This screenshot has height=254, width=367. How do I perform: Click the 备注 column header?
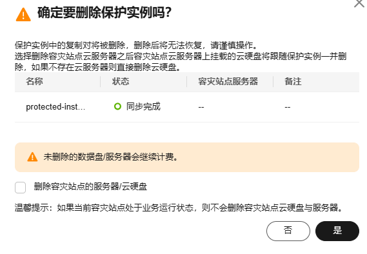[x=293, y=82]
